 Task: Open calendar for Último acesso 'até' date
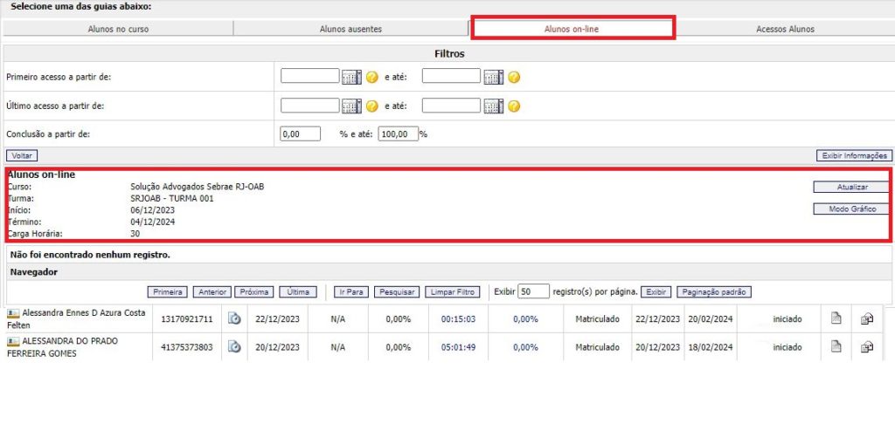[x=493, y=106]
